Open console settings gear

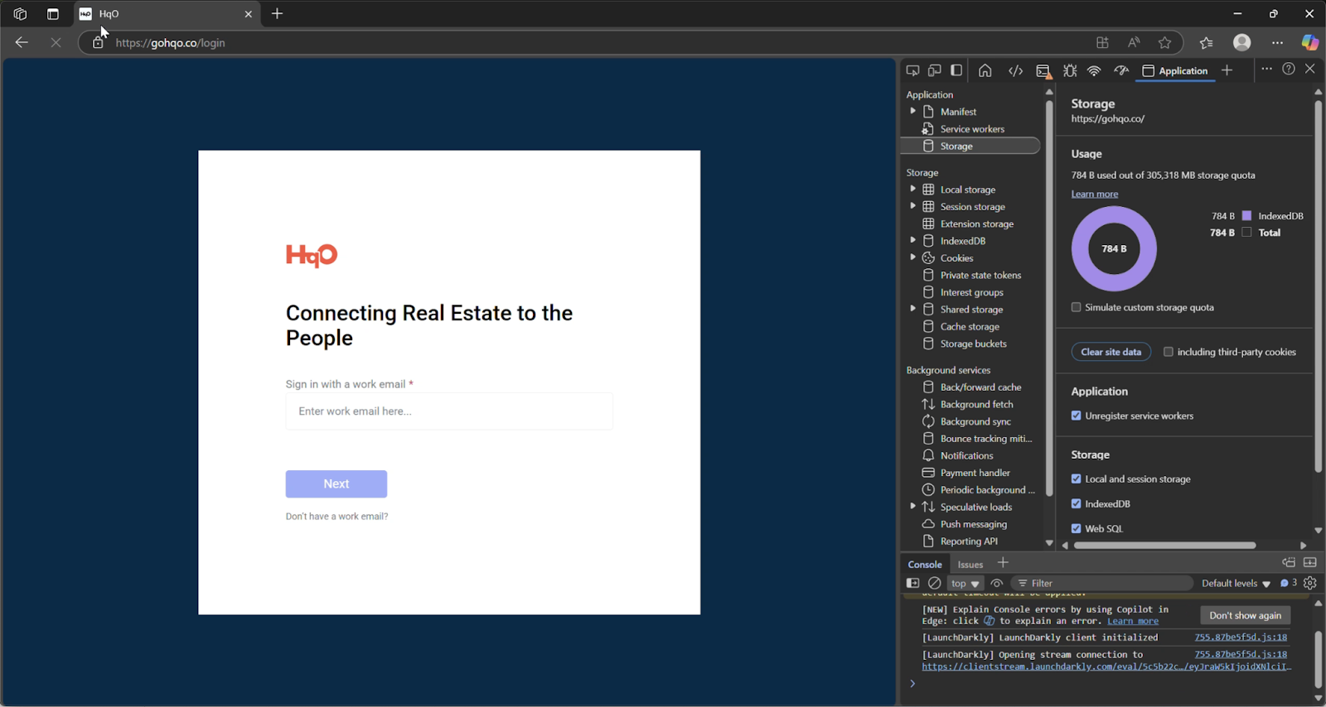point(1309,583)
